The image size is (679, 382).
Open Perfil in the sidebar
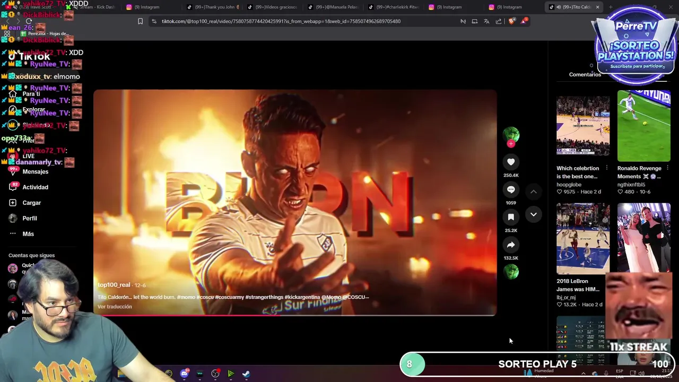pos(23,218)
